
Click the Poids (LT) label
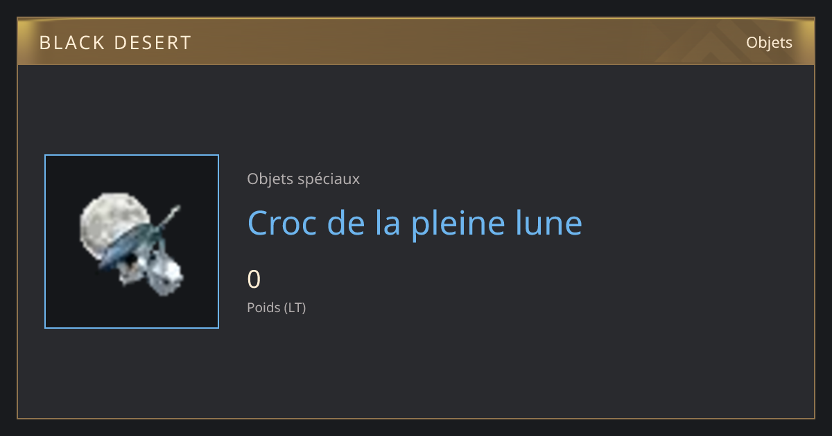[x=276, y=307]
